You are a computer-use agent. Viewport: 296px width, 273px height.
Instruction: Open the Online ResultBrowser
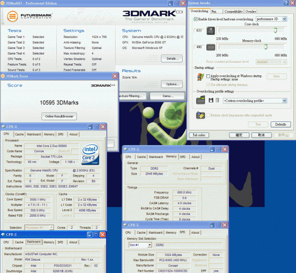59,116
